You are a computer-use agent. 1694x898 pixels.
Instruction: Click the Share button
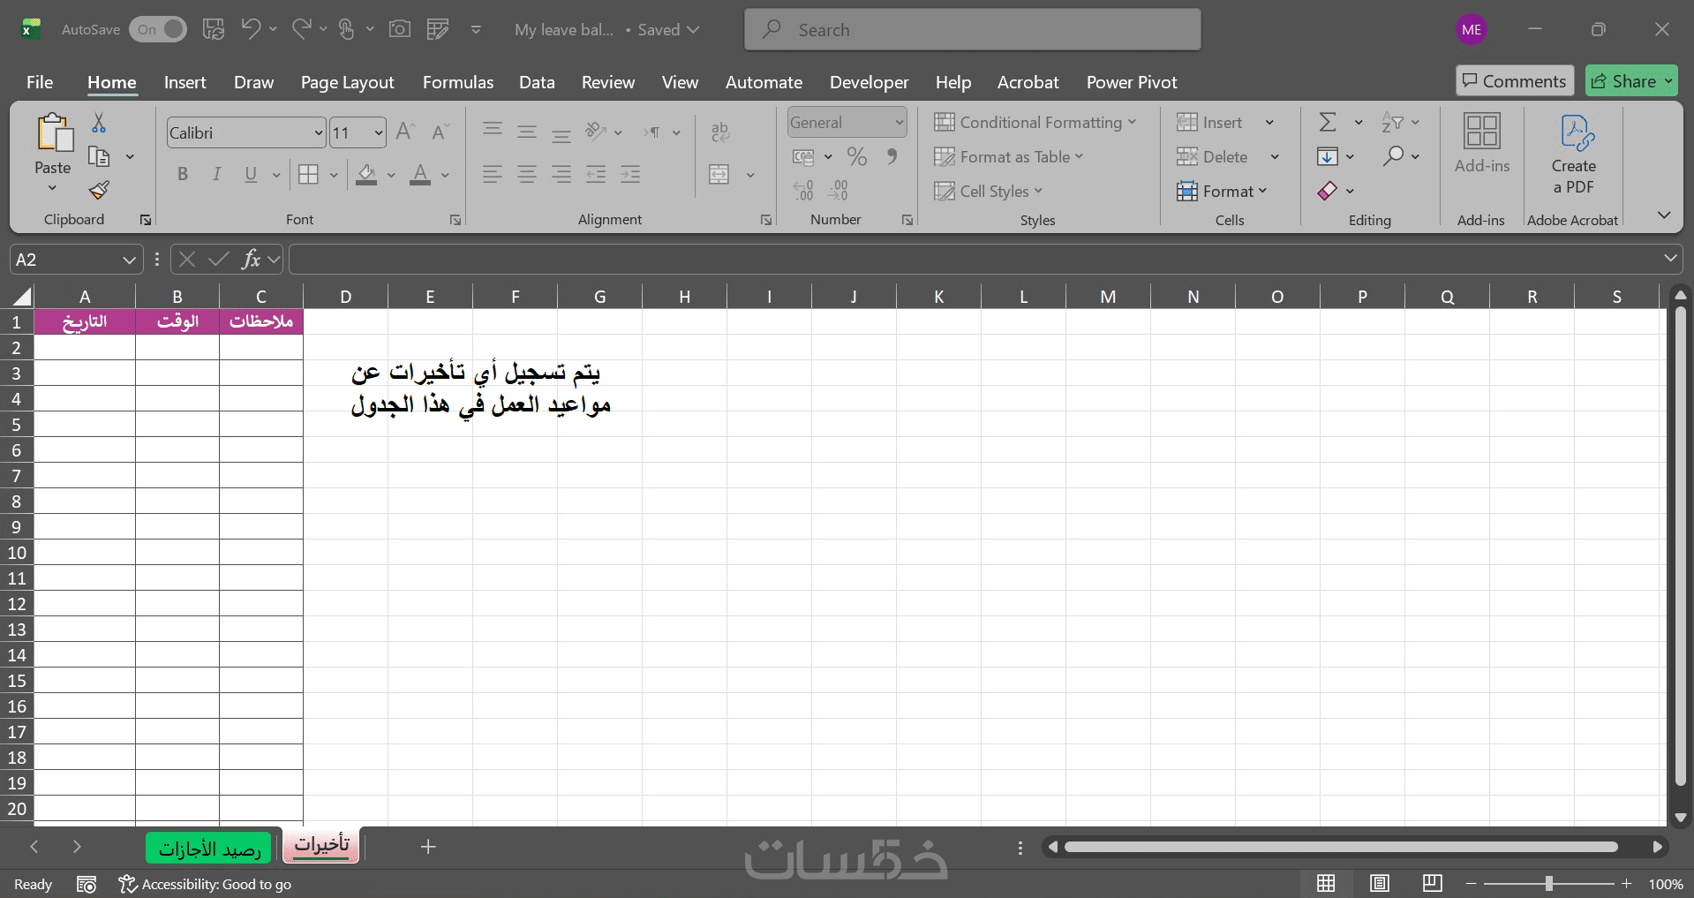point(1630,81)
